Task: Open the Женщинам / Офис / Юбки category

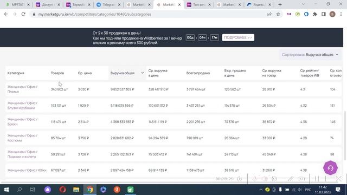Action: point(27,170)
